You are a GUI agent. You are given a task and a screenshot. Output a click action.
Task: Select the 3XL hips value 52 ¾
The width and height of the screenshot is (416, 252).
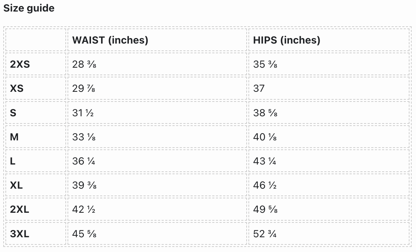pos(265,234)
